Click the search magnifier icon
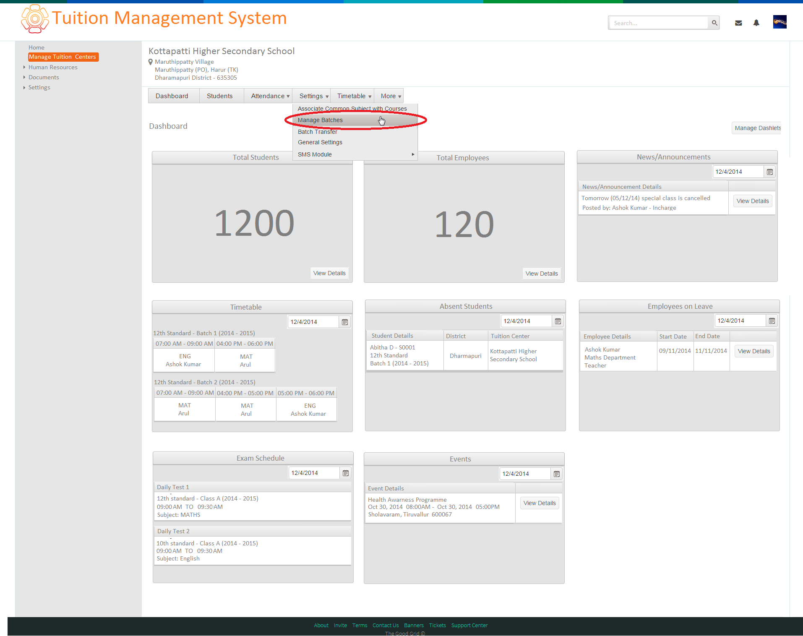Screen dimensions: 803x636 click(714, 23)
